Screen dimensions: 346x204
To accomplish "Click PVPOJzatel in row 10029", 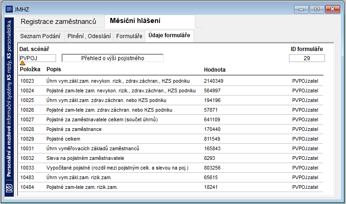I will click(305, 139).
